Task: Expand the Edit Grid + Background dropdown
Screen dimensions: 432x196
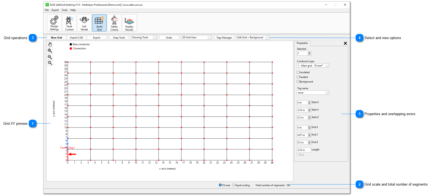Action: click(x=267, y=37)
